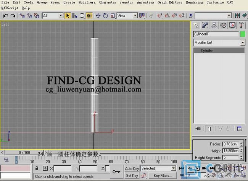Click the large Set Keys key icon
Image resolution: width=248 pixels, height=181 pixels.
point(116,172)
